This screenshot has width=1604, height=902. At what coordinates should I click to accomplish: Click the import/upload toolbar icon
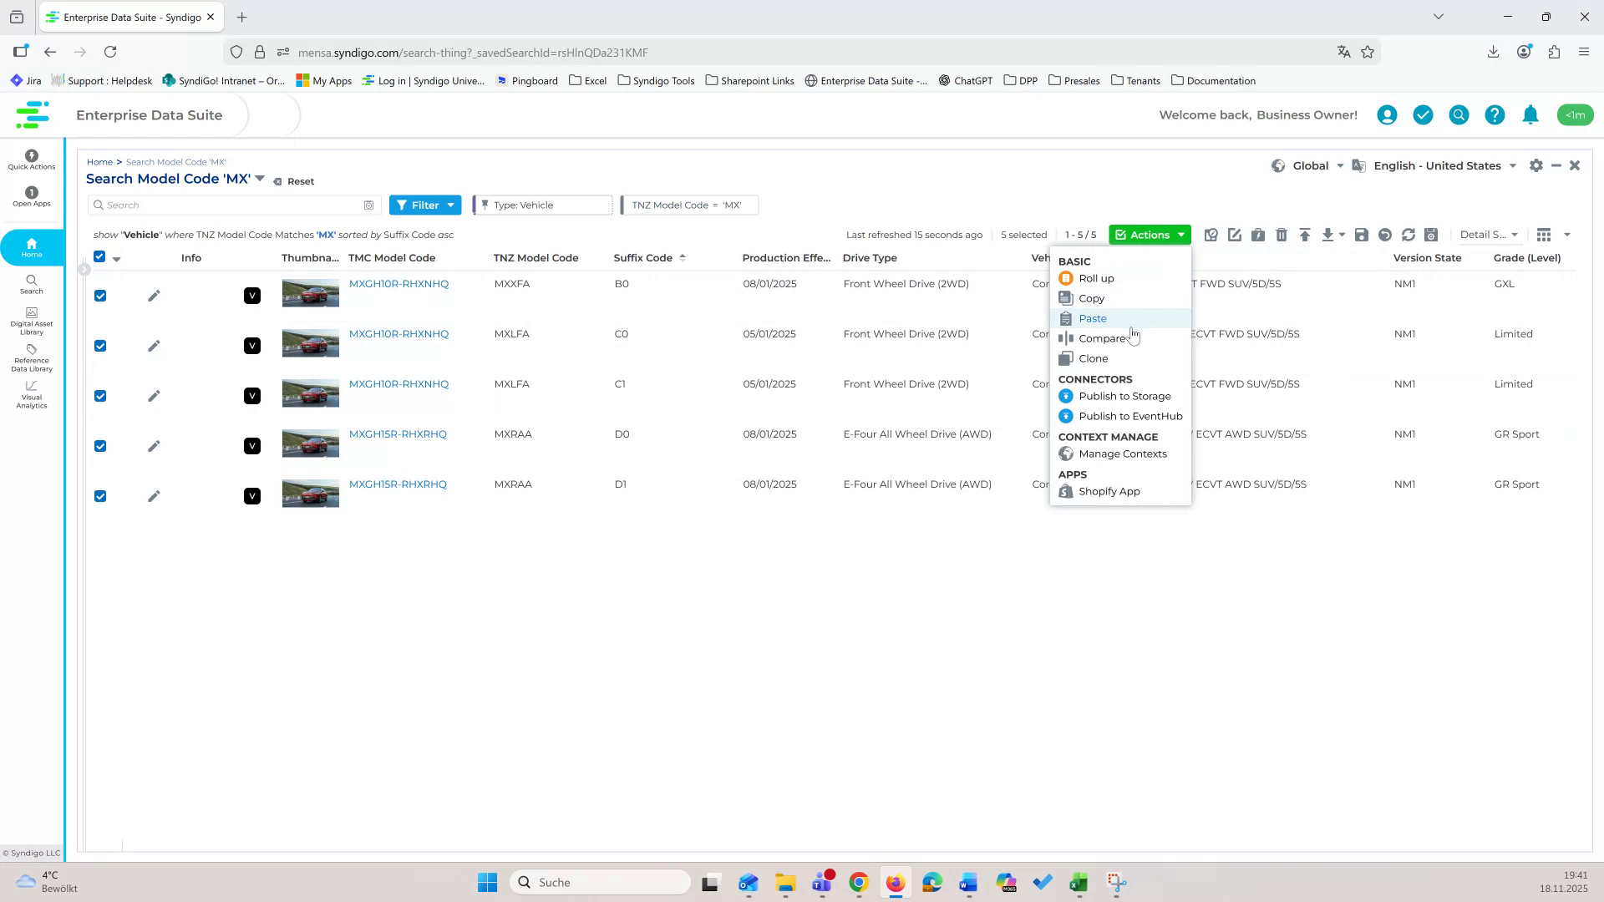coord(1306,235)
